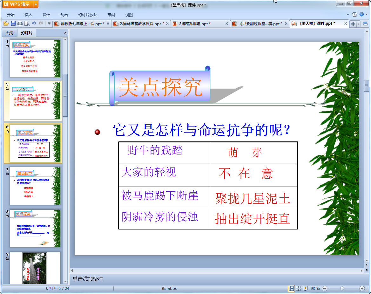Select slide 8 thumbnail
This screenshot has height=294, width=371.
tap(35, 229)
